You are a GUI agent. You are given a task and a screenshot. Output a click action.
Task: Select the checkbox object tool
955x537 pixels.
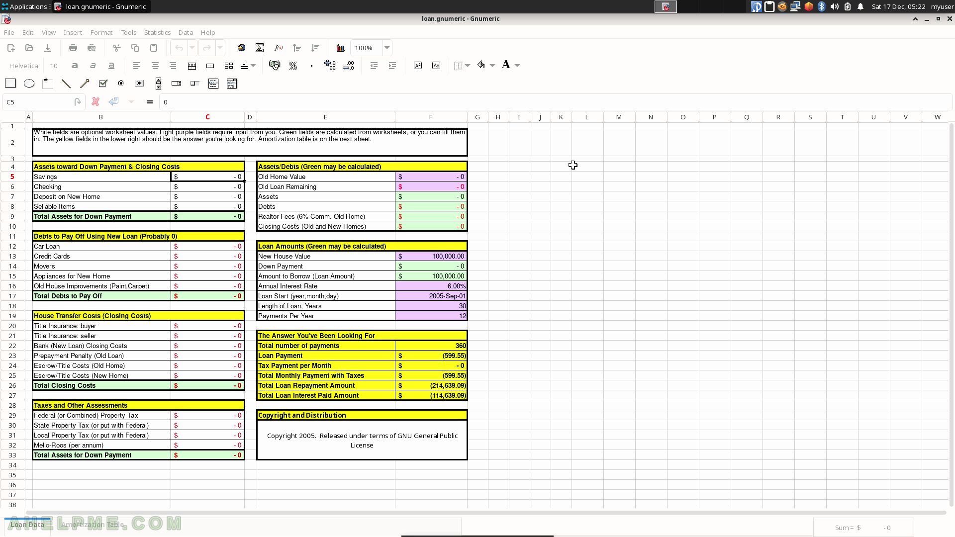point(103,84)
